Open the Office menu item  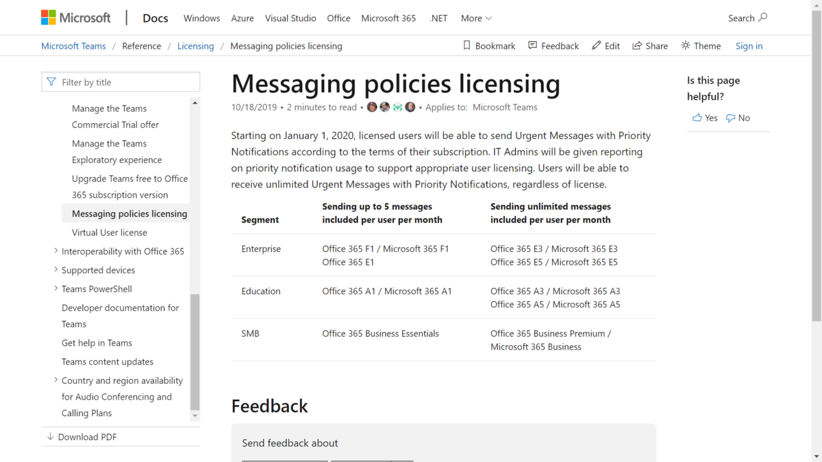point(338,18)
